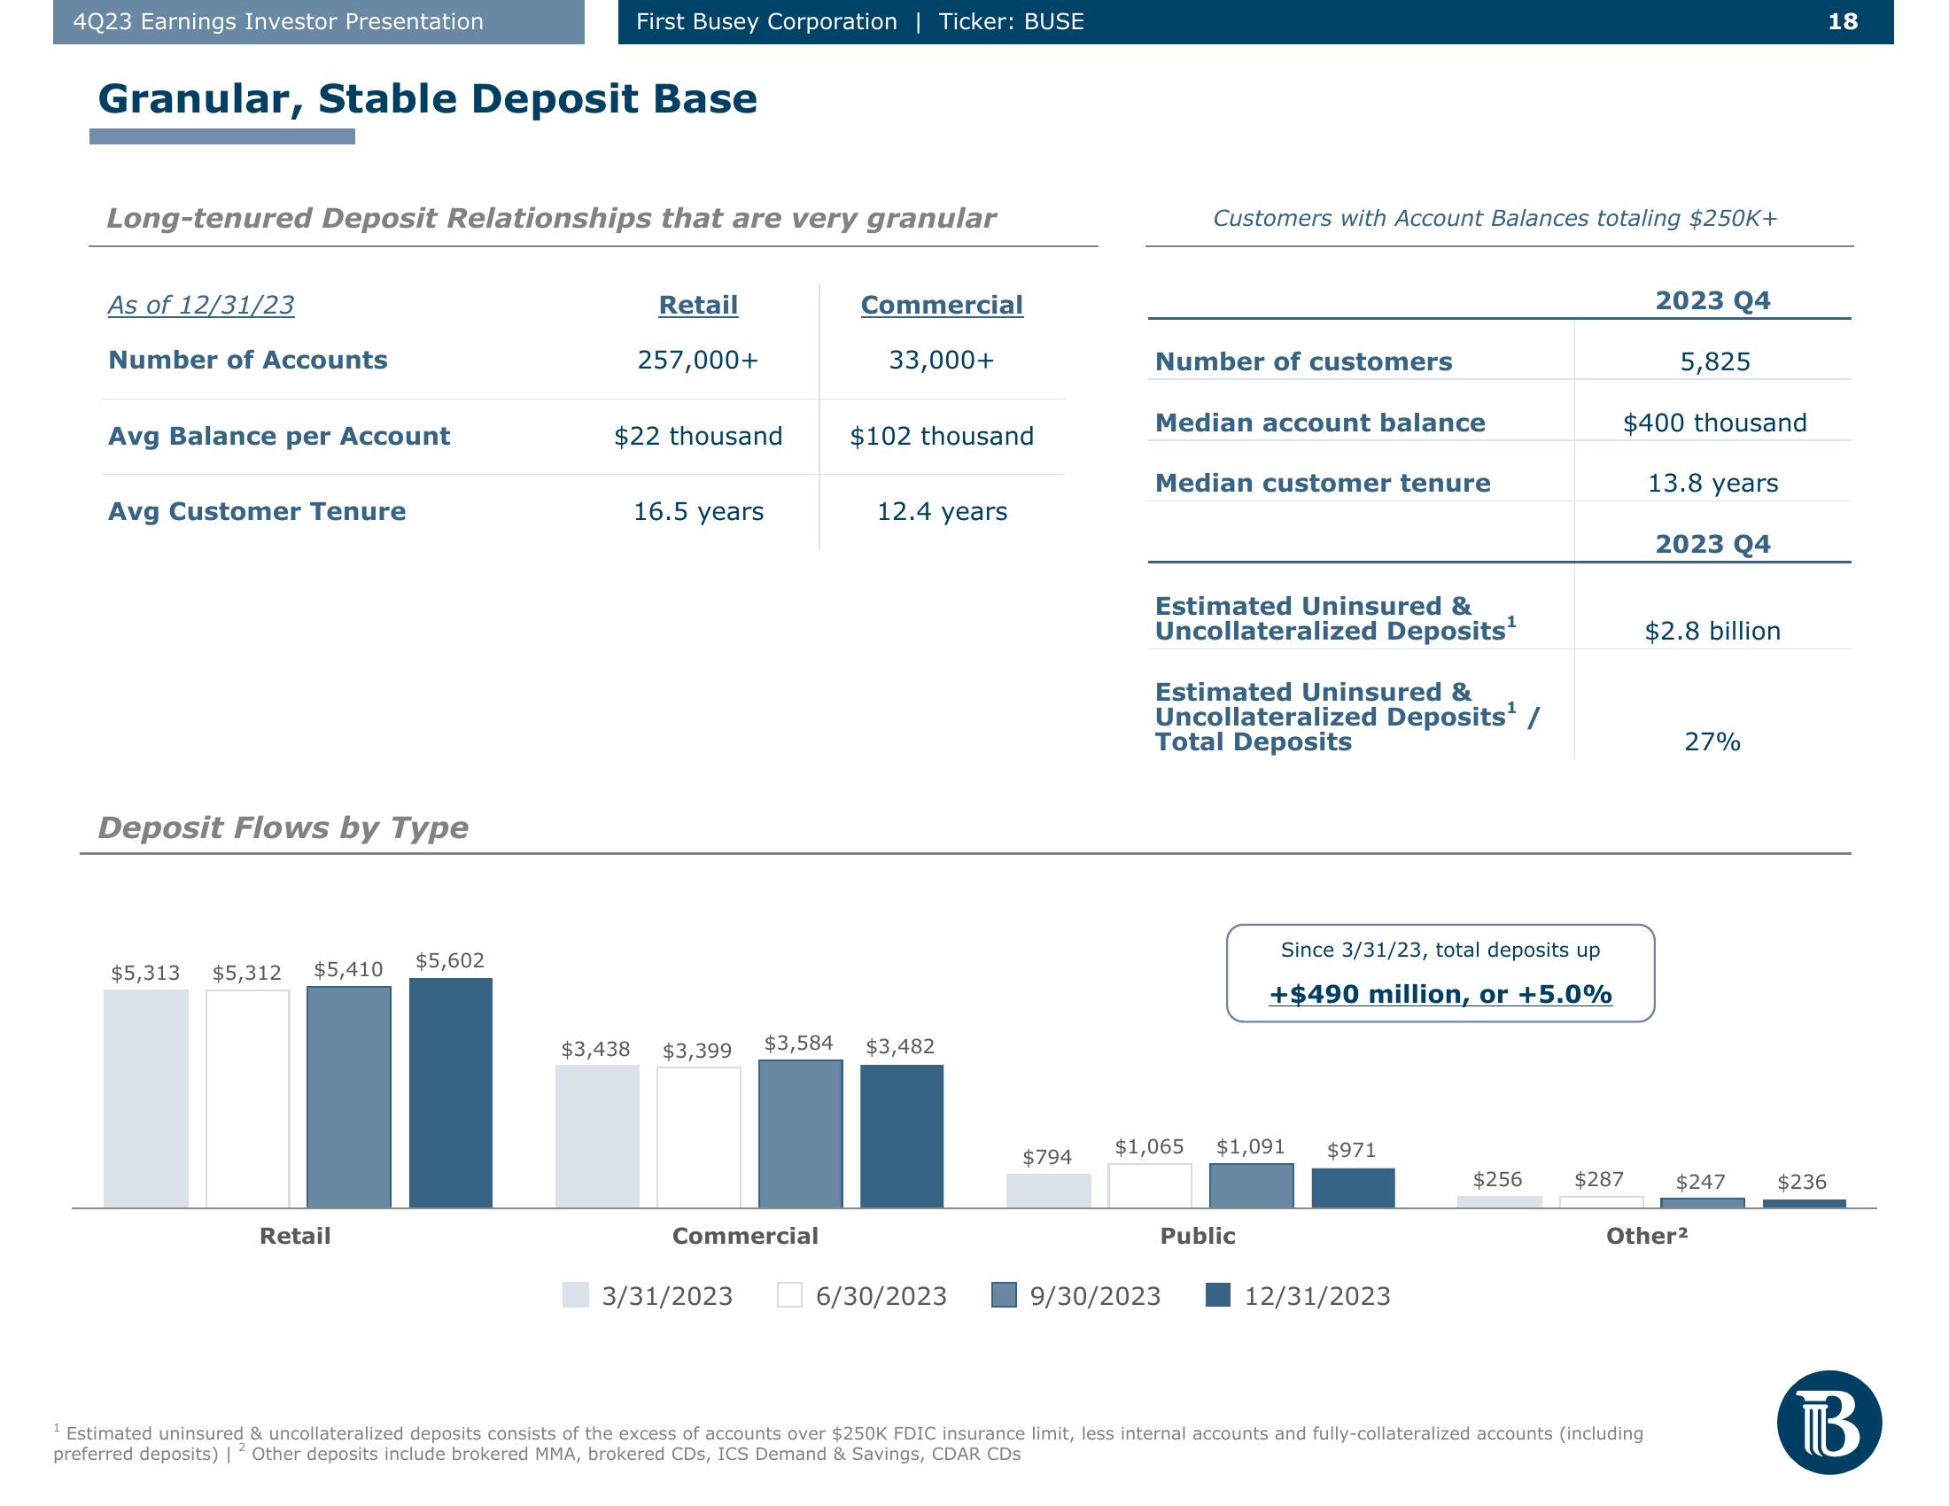
Task: Click the '16.5 years' tenure value
Action: pos(698,511)
